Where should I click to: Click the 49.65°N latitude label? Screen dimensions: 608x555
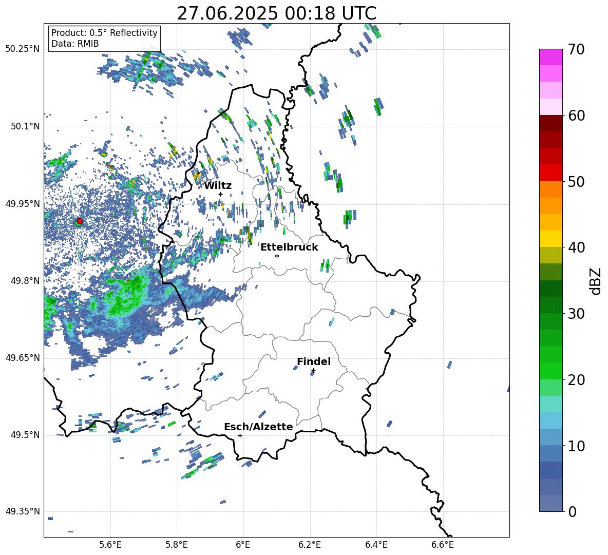pos(23,358)
